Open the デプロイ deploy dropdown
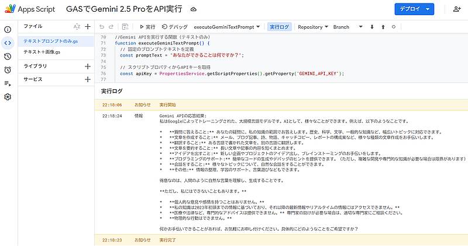Viewport: 468px width, 246px height. tap(414, 9)
